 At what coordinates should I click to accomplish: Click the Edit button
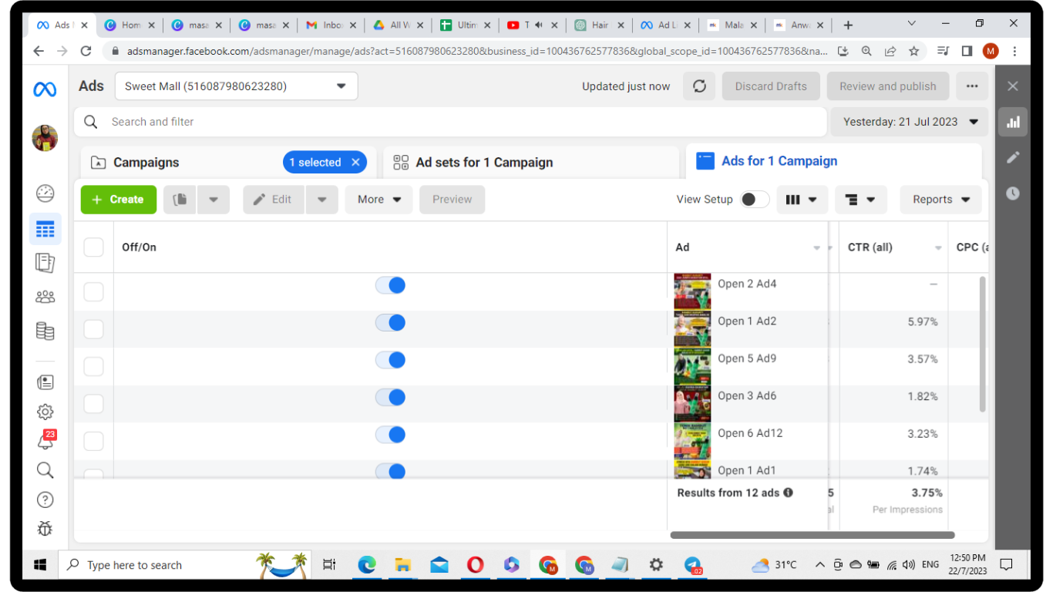(274, 199)
